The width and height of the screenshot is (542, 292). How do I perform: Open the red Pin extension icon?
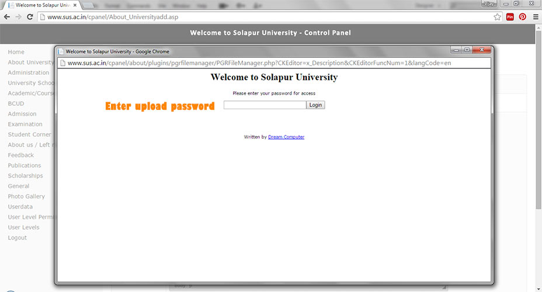[510, 17]
